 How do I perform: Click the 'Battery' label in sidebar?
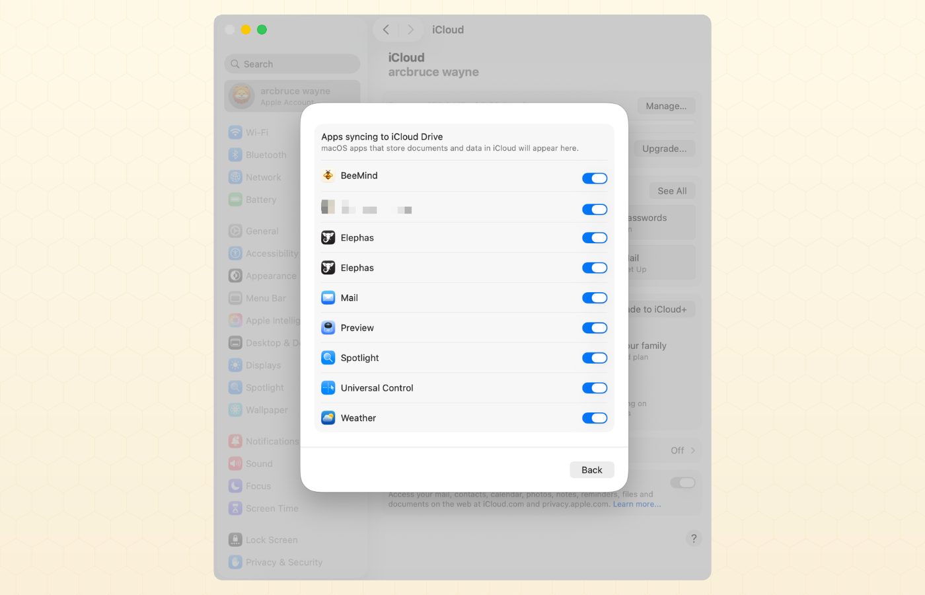pyautogui.click(x=261, y=200)
